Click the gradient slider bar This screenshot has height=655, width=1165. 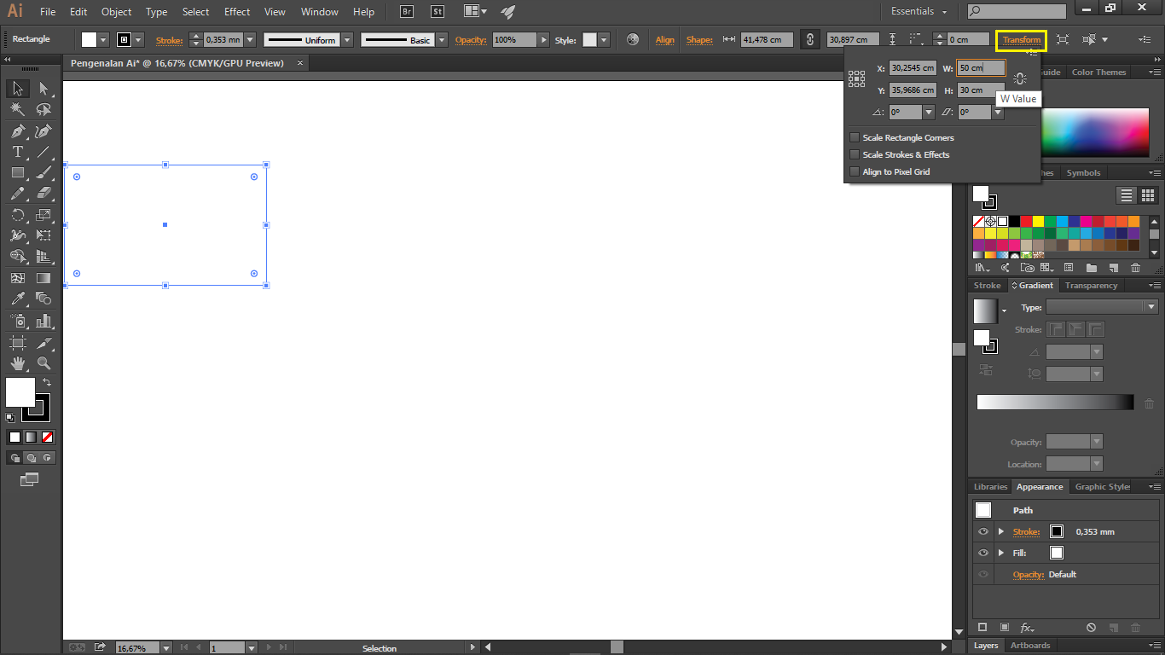(1055, 403)
